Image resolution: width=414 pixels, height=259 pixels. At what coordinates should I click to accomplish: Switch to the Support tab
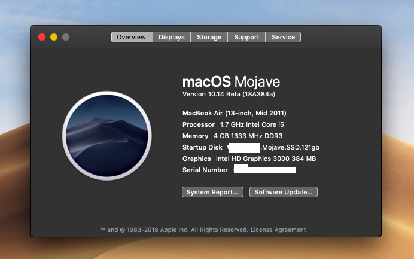tap(246, 37)
